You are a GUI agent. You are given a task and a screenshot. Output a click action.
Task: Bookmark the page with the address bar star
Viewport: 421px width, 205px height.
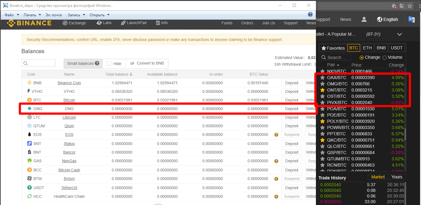409,6
